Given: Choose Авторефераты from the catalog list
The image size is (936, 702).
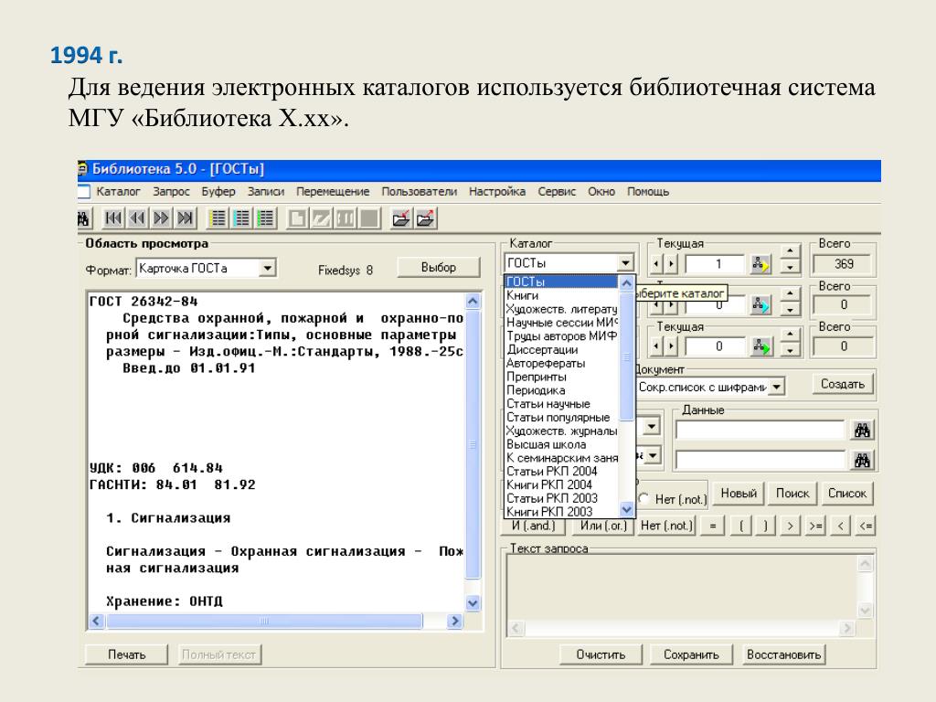Looking at the screenshot, I should 561,364.
